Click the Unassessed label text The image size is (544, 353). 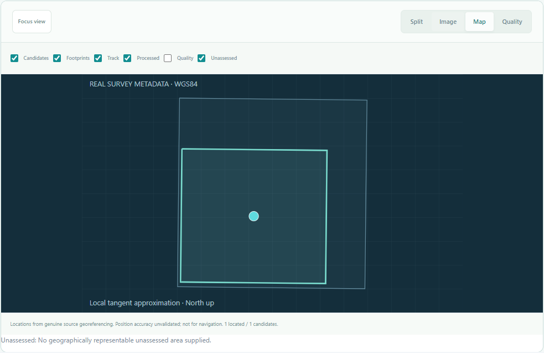coord(224,58)
